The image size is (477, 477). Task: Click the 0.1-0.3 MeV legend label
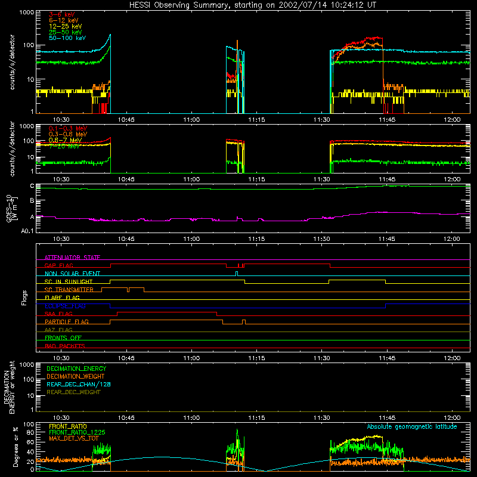pos(68,128)
